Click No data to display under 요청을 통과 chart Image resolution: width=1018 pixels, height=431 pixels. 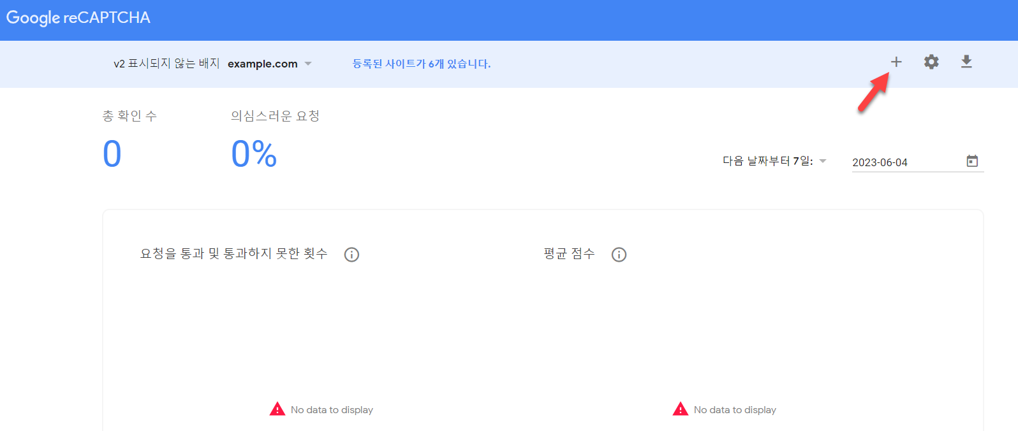tap(332, 410)
